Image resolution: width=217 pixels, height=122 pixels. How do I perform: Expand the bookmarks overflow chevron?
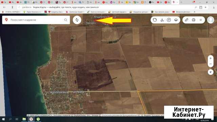194,12
